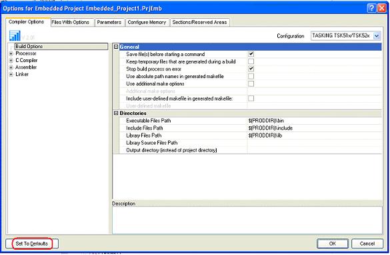Screen dimensions: 390x255
Task: Check Use additional make options box
Action: pos(251,83)
